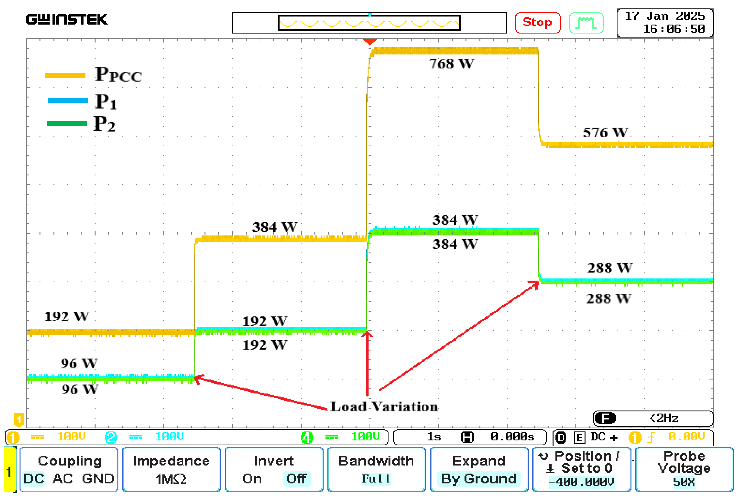Click the yellow channel 1 circle indicator
The width and height of the screenshot is (741, 499).
point(13,437)
